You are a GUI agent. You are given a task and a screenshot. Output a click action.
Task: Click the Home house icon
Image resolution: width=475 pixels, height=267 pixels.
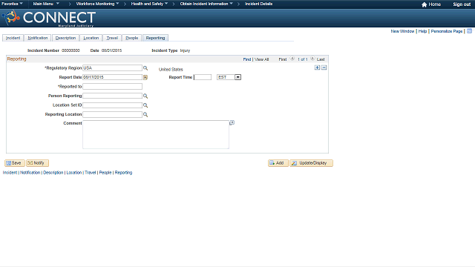(424, 4)
